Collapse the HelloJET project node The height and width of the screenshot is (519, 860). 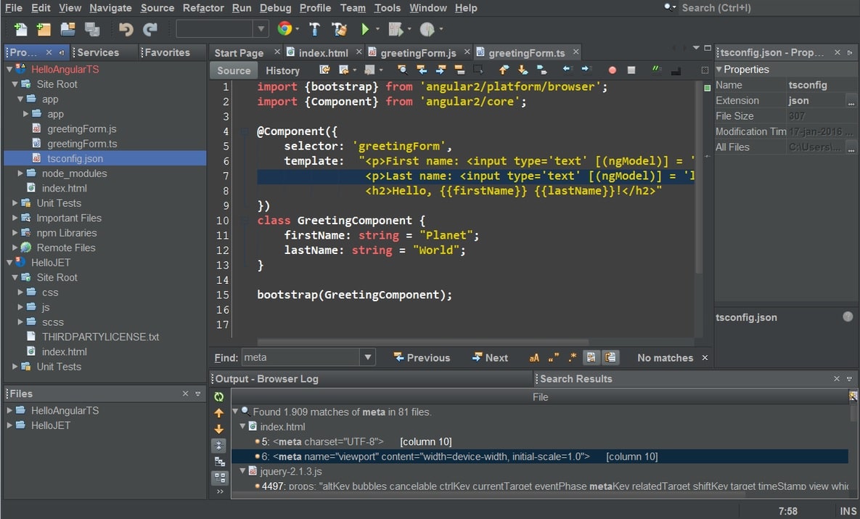pyautogui.click(x=9, y=263)
